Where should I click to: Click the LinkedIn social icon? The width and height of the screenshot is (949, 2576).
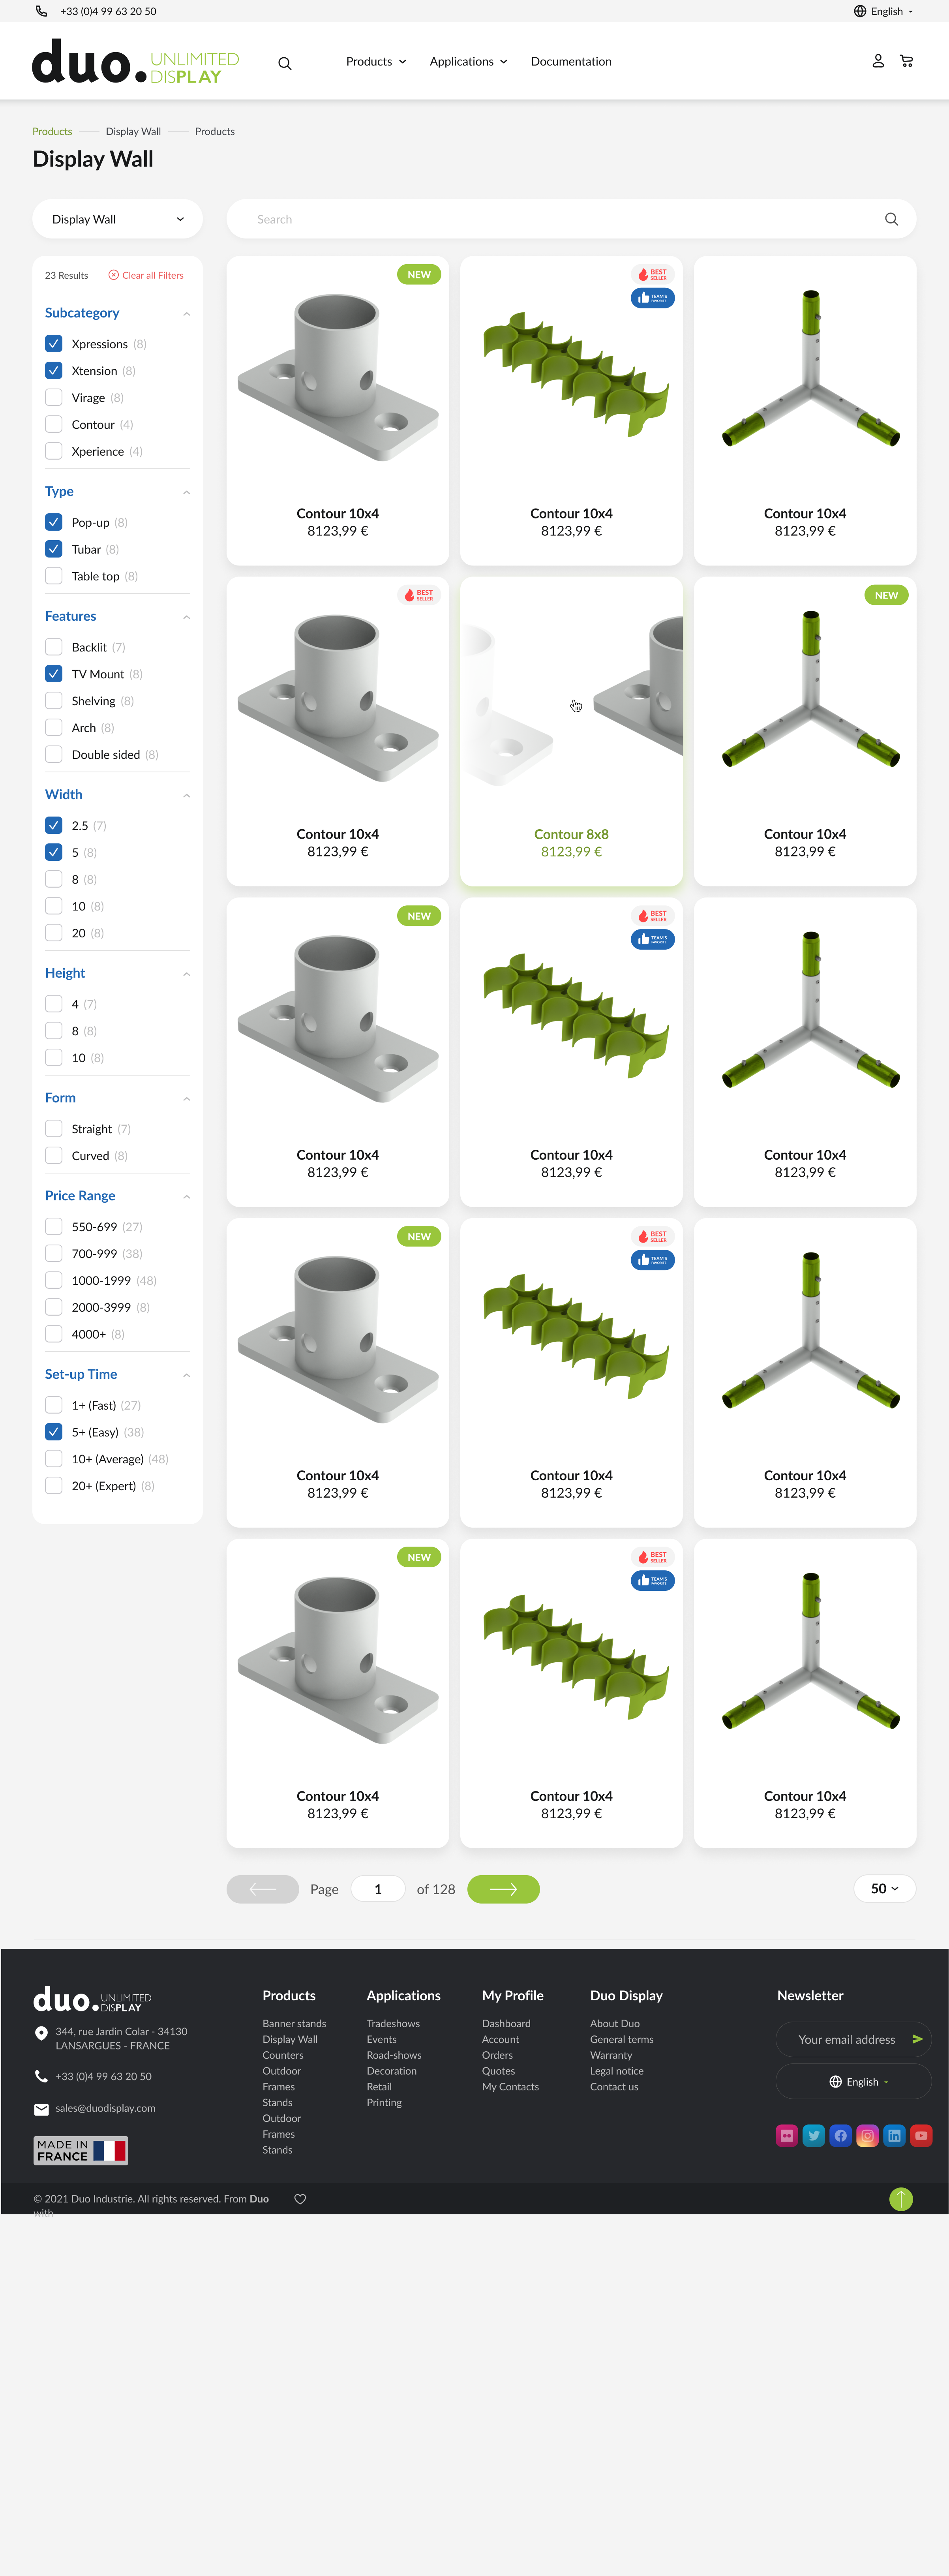895,2136
